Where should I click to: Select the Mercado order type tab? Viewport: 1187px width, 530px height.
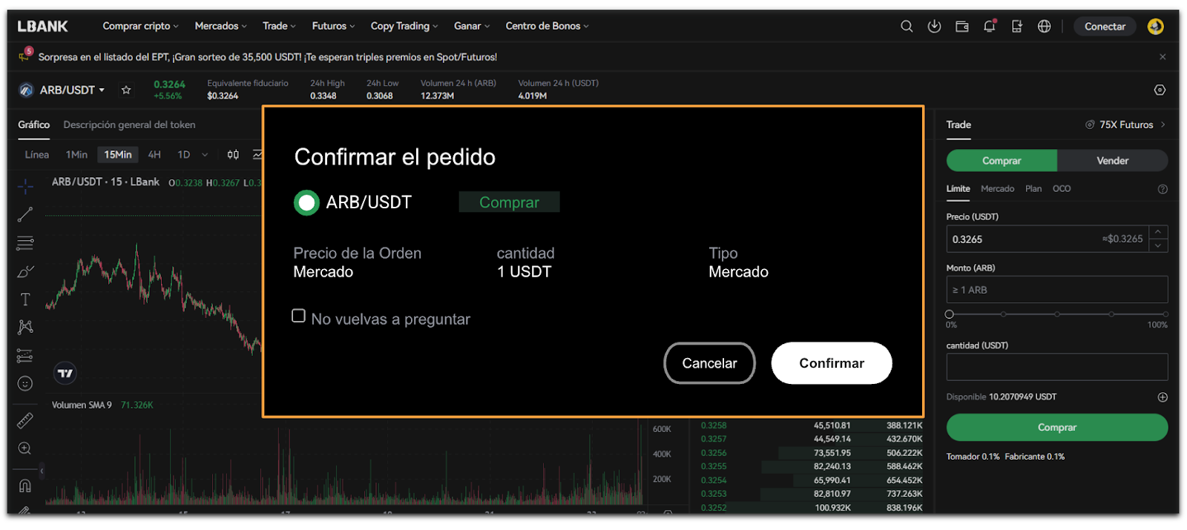[997, 189]
